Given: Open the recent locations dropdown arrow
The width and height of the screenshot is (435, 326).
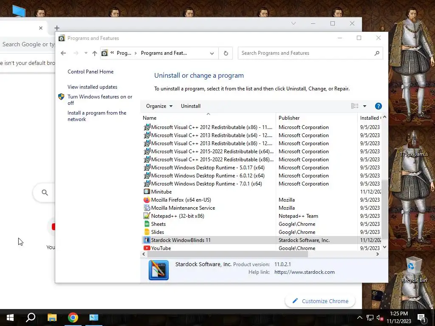Looking at the screenshot, I should [86, 53].
